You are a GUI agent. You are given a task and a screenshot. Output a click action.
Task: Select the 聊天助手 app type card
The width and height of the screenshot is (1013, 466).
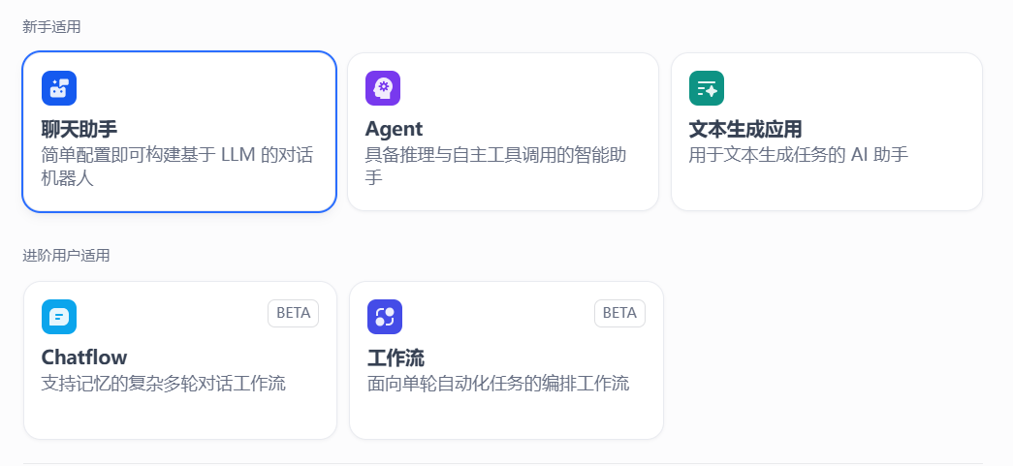[179, 131]
